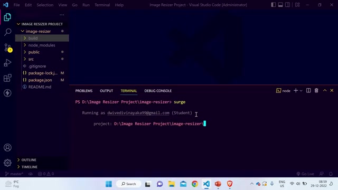Toggle primary side bar layout icon

pos(274,5)
